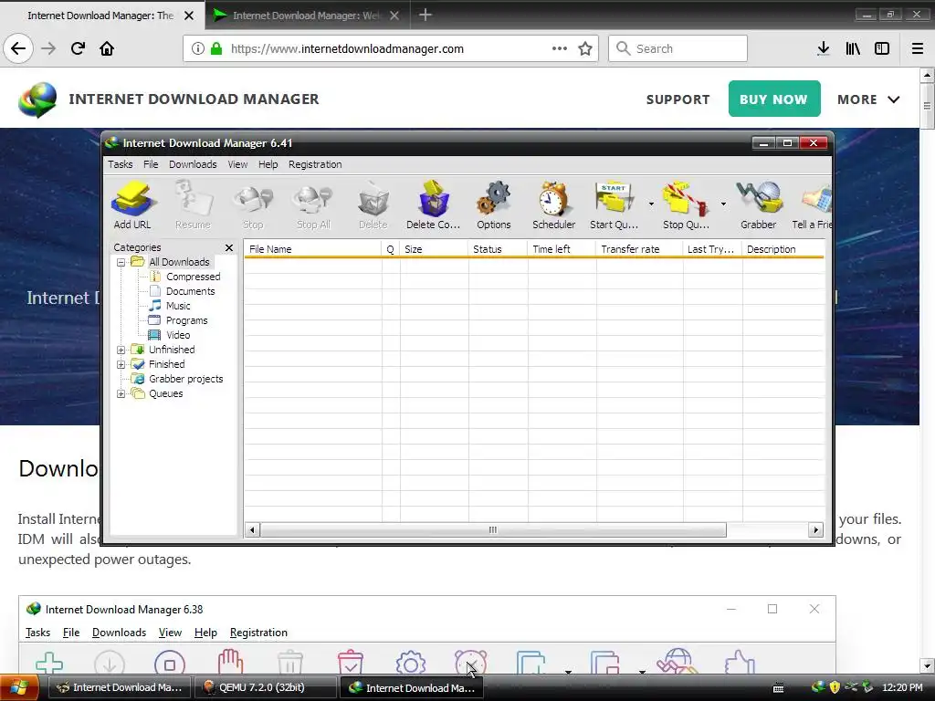Reload the current page
This screenshot has height=701, width=935.
coord(78,48)
